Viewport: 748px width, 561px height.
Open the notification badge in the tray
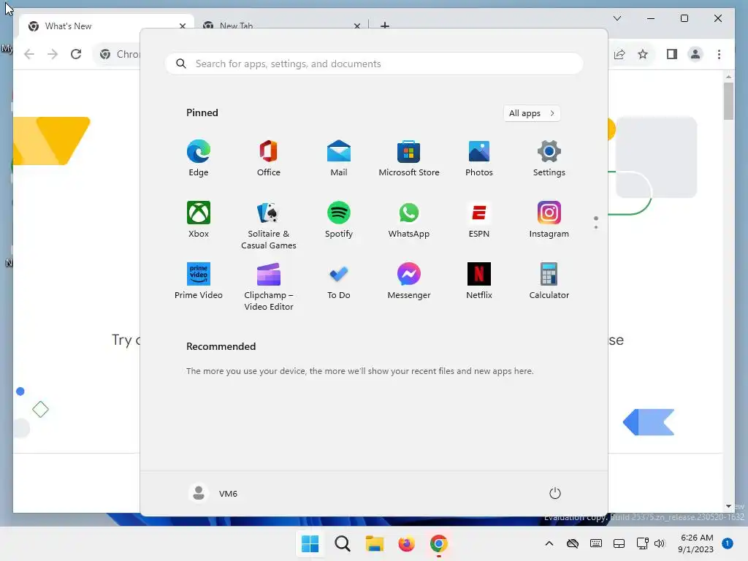[728, 543]
